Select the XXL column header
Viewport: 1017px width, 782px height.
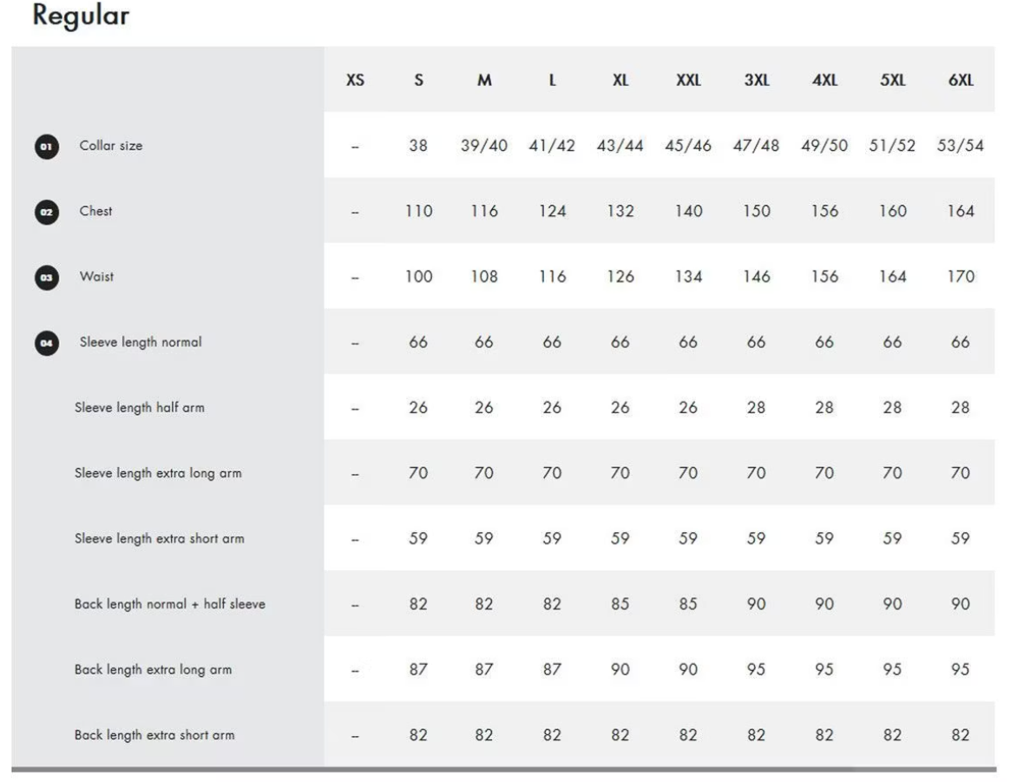(688, 81)
